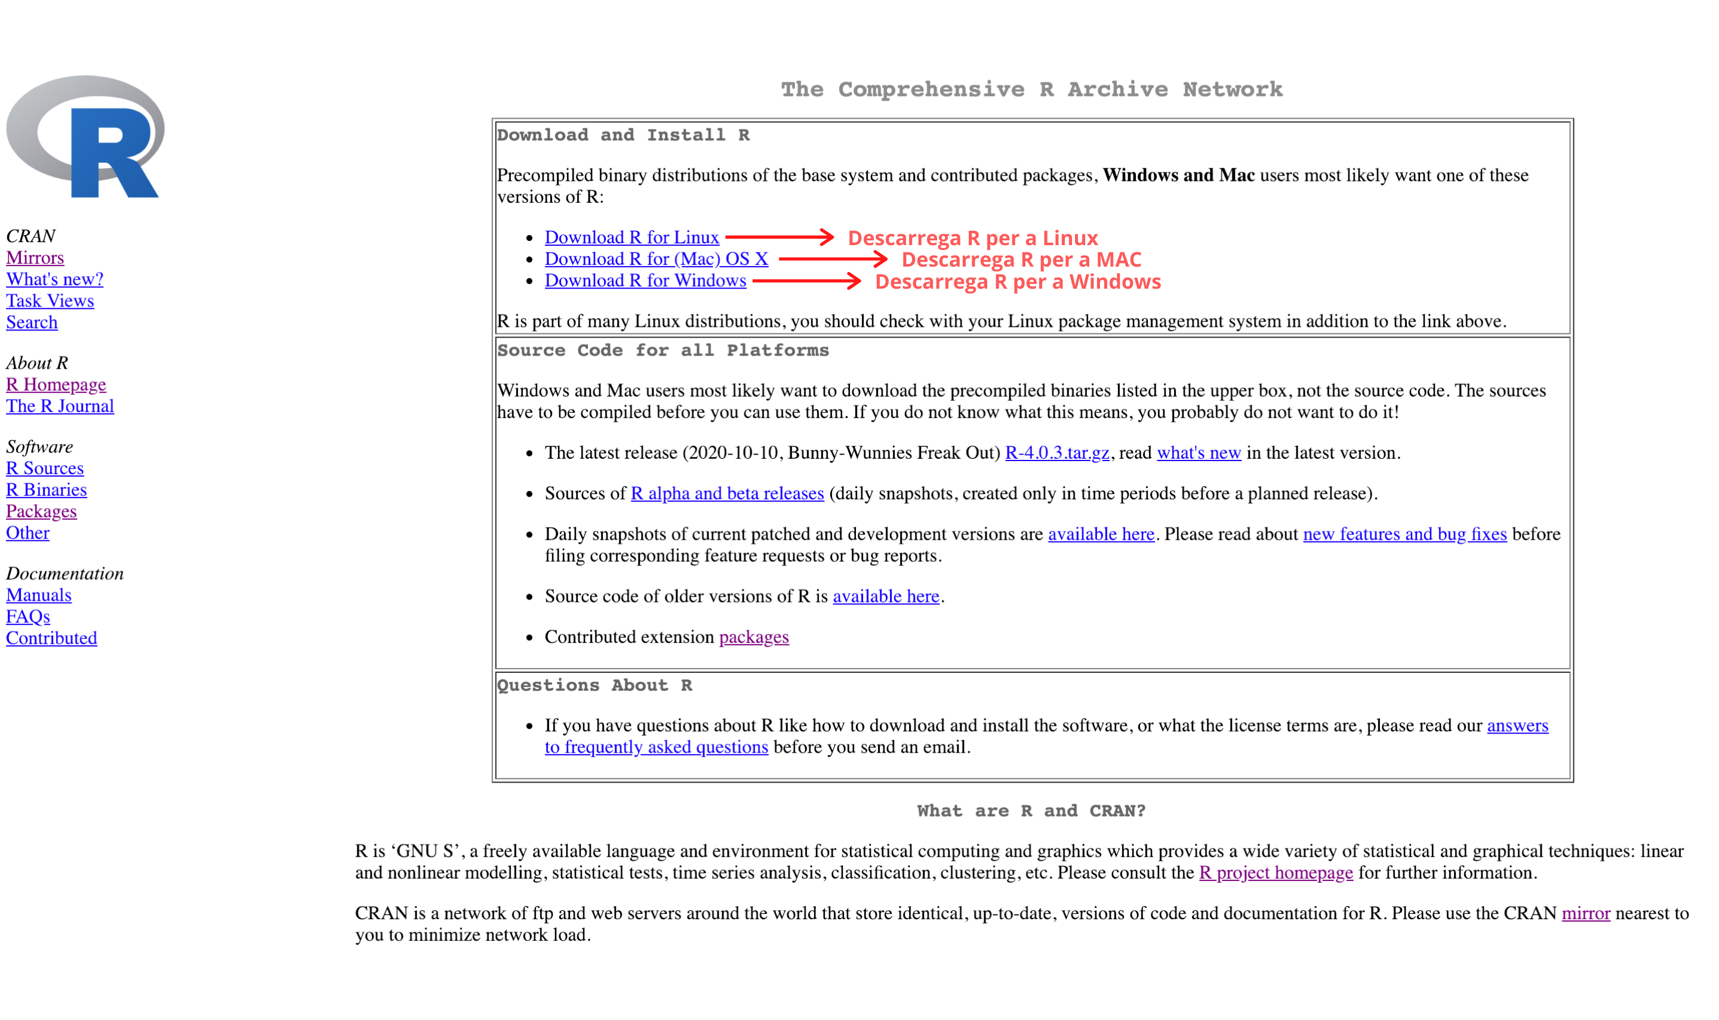Click Task Views sidebar link
Image resolution: width=1719 pixels, height=1020 pixels.
(48, 299)
